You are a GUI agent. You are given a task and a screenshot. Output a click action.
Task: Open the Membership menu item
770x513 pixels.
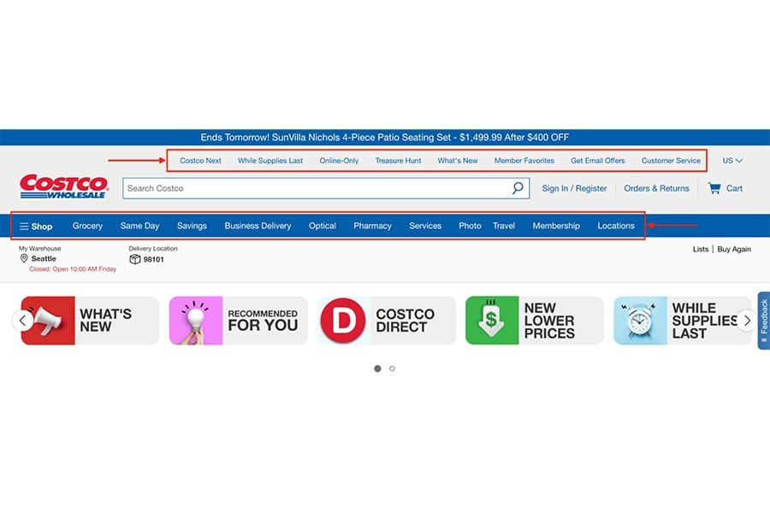tap(556, 226)
